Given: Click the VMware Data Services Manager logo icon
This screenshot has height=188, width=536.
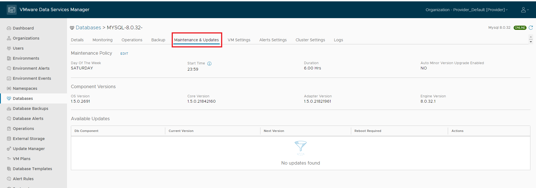Looking at the screenshot, I should [x=12, y=10].
